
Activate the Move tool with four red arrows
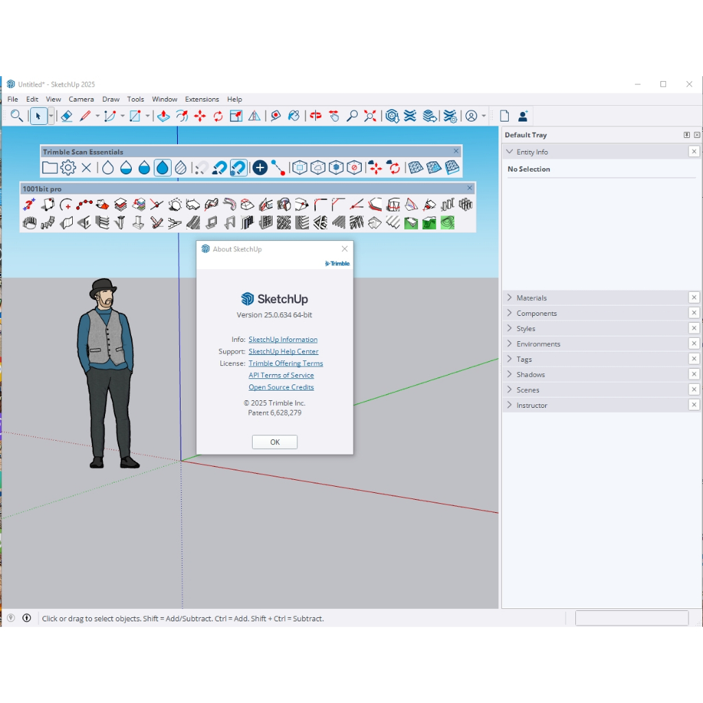[200, 116]
